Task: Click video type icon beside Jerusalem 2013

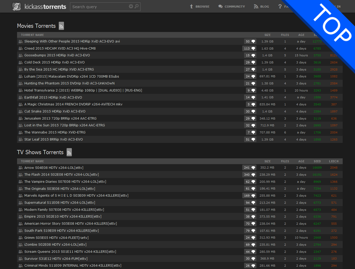Action: pyautogui.click(x=20, y=118)
